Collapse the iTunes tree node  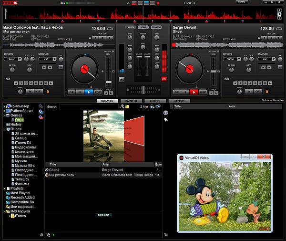point(4,129)
